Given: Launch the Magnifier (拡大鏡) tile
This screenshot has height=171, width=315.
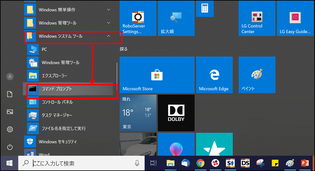Looking at the screenshot, I should 176,18.
